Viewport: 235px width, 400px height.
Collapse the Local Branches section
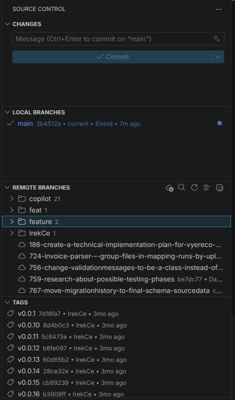tap(7, 112)
